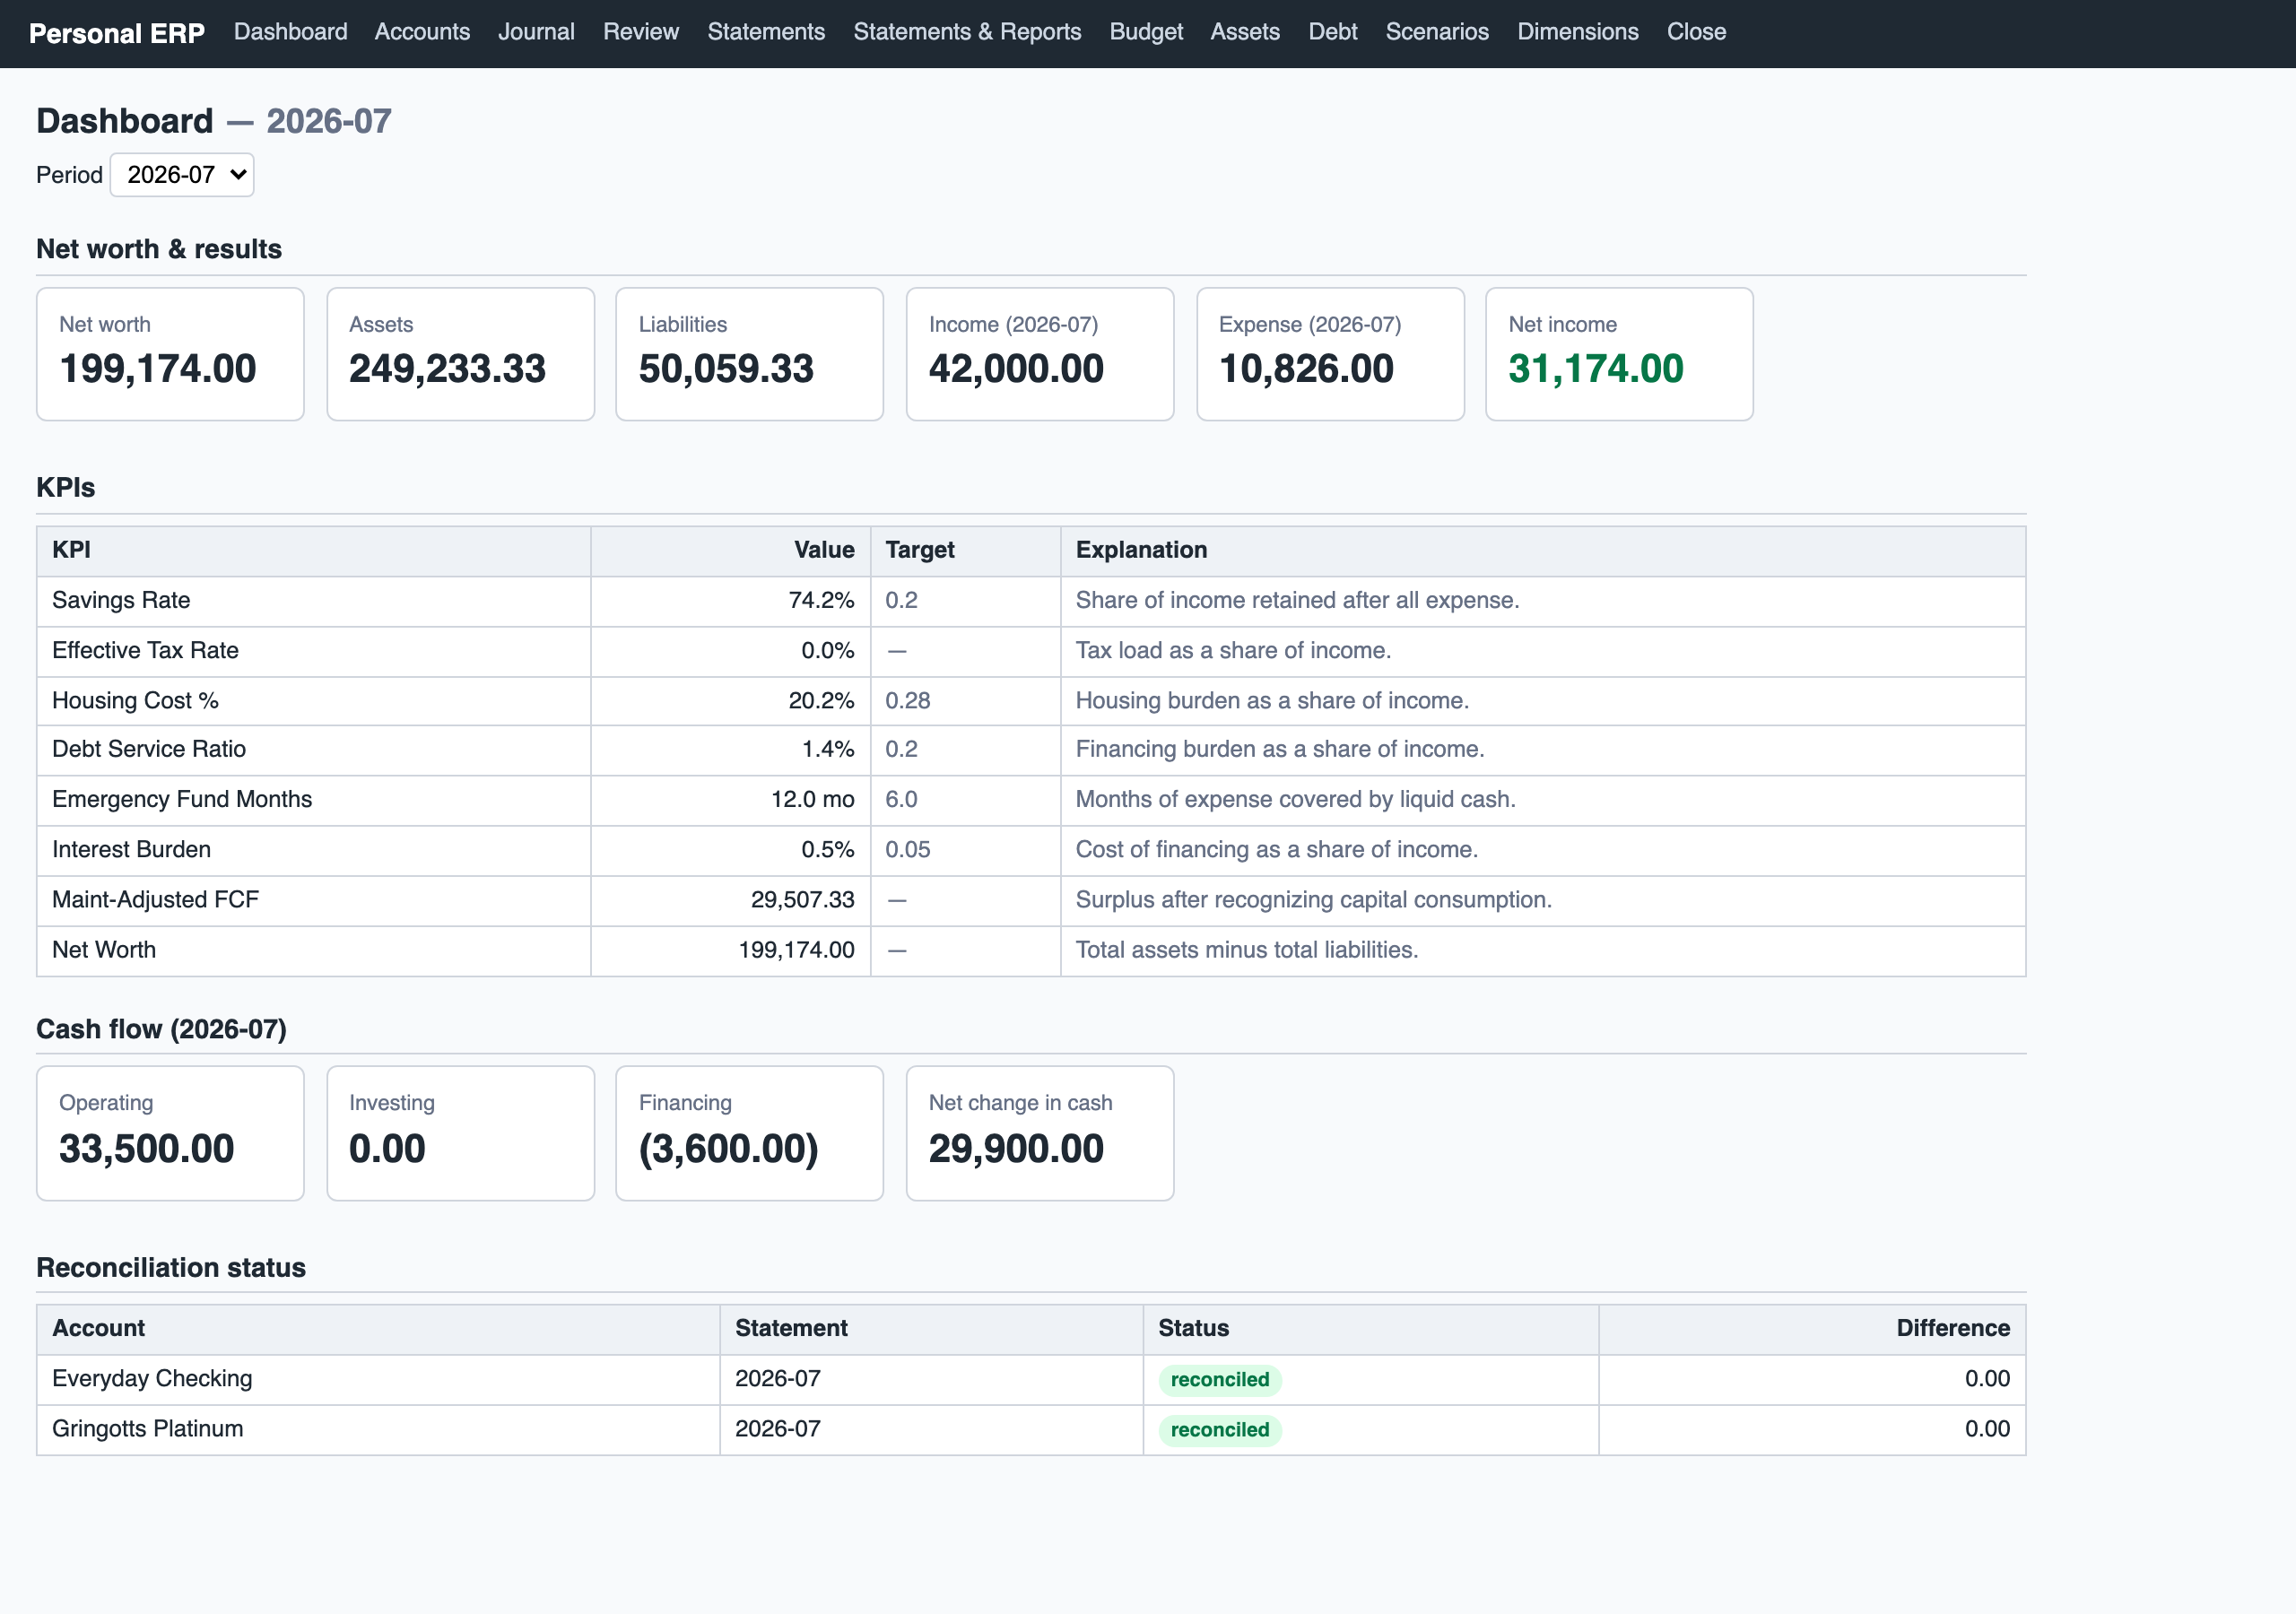
Task: Click the Assets card value 249,233.33
Action: pyautogui.click(x=447, y=369)
